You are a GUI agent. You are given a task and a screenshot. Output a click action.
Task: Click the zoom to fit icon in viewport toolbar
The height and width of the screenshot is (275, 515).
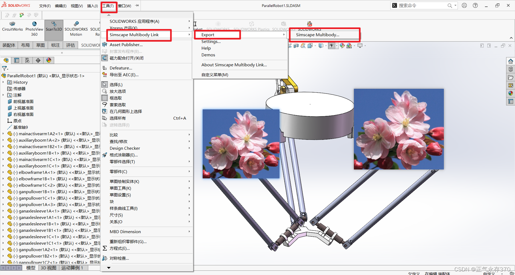pos(290,45)
